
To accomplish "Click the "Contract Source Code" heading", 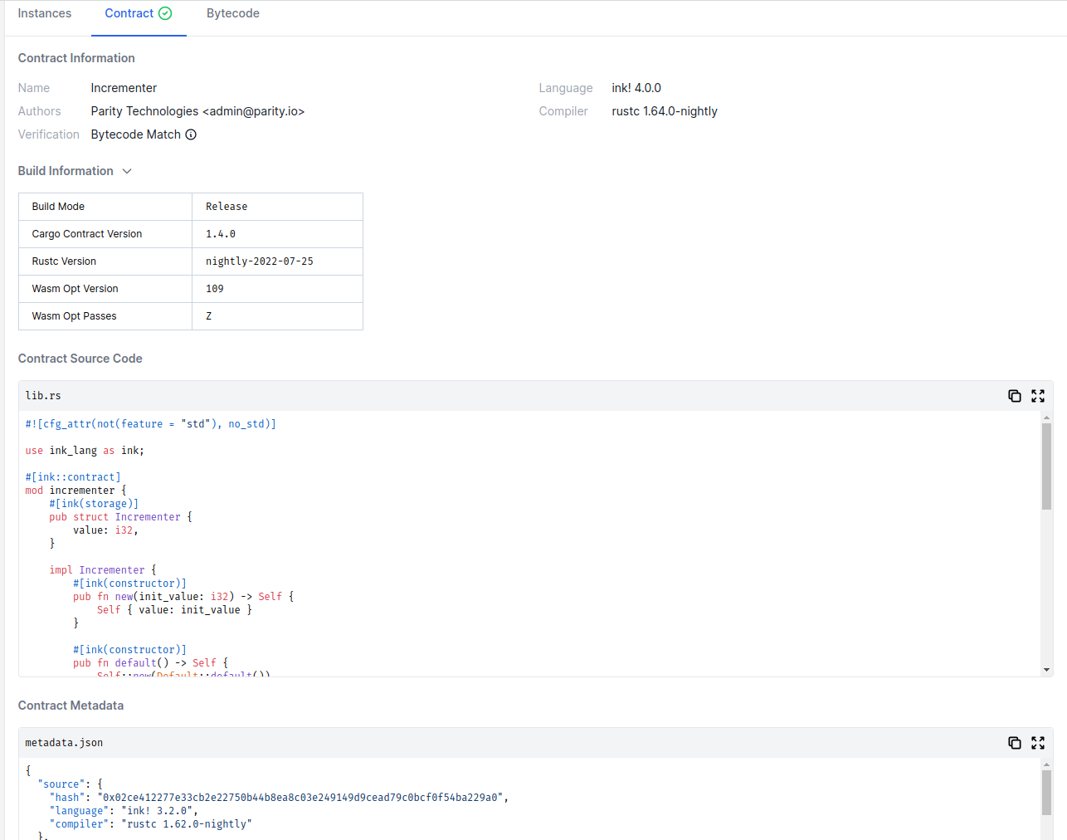I will pos(80,359).
